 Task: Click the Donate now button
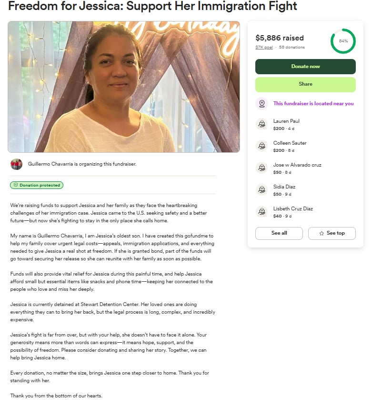305,67
